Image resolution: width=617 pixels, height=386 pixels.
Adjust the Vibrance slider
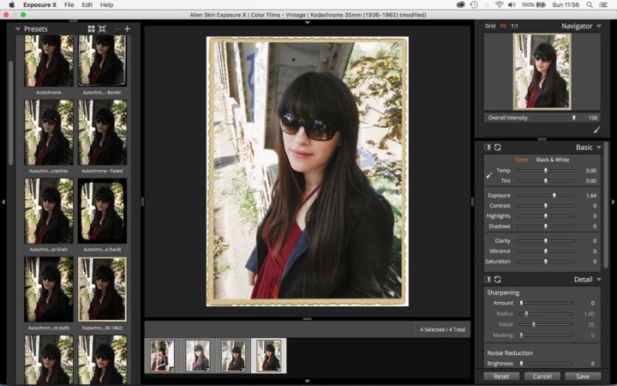tap(545, 250)
